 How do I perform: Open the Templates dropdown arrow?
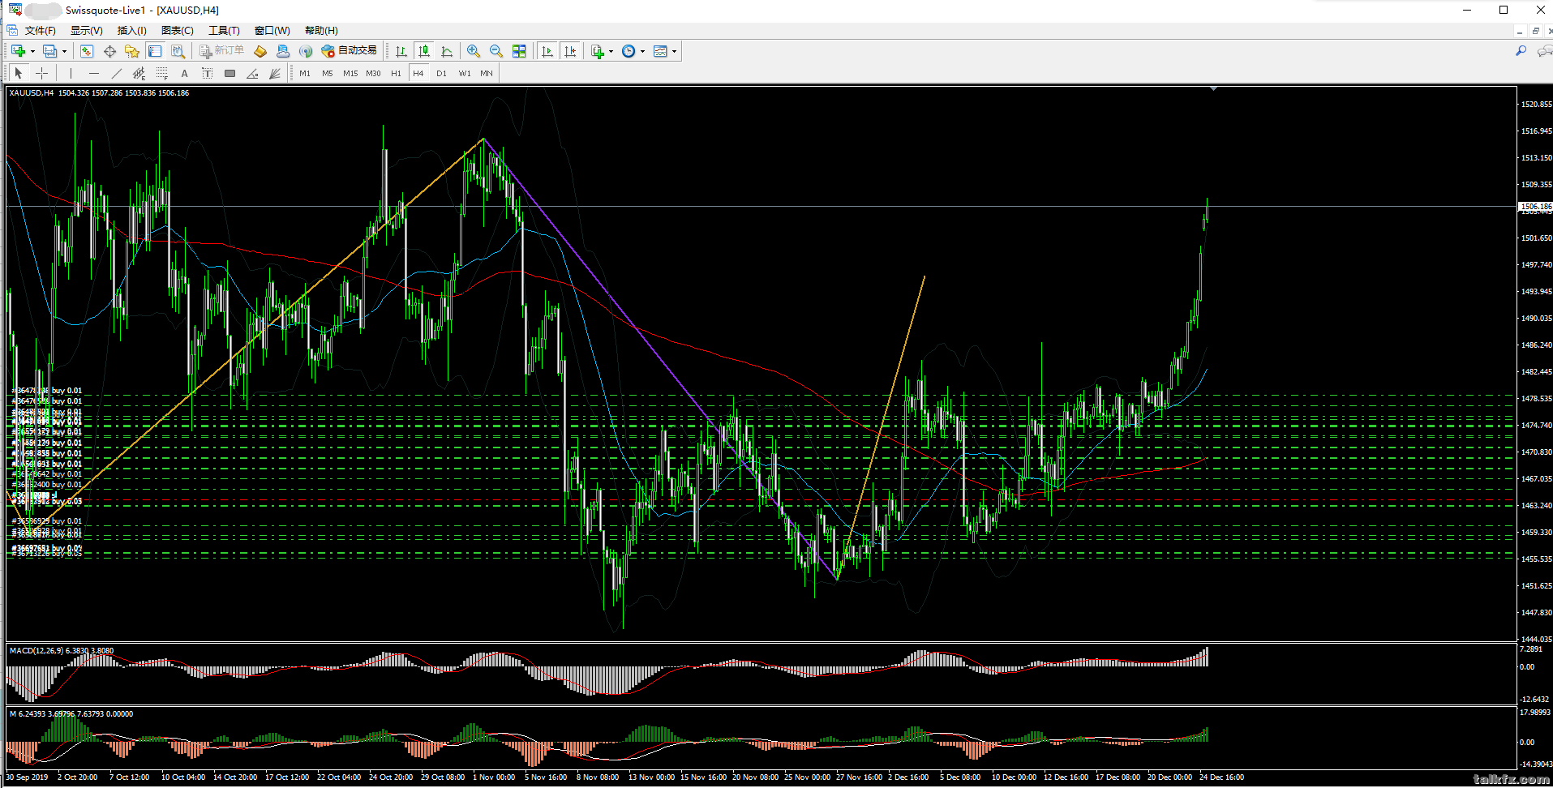click(674, 51)
